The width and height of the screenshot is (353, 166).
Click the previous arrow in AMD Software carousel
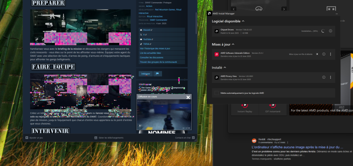(x=234, y=9)
